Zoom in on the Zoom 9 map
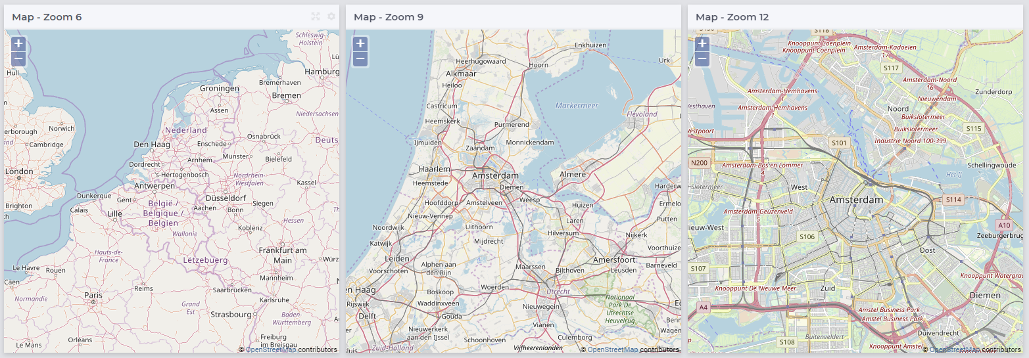Screen dimensions: 1029x358 pos(360,44)
